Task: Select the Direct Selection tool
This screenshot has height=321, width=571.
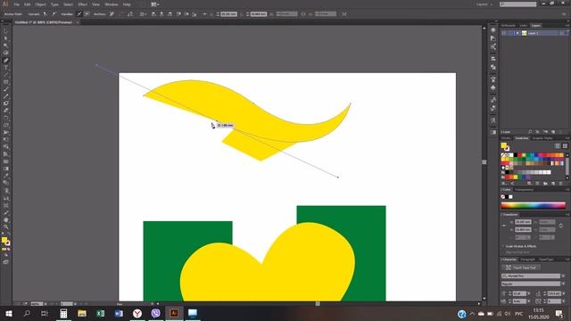Action: [x=6, y=38]
